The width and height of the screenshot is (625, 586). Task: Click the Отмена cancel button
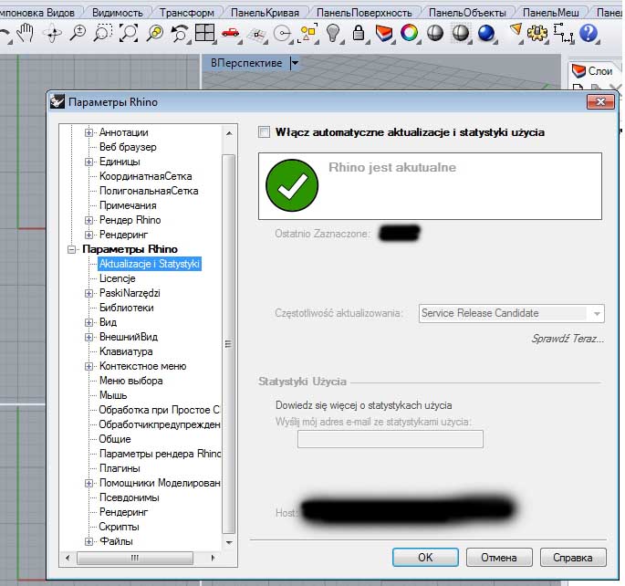pyautogui.click(x=499, y=558)
